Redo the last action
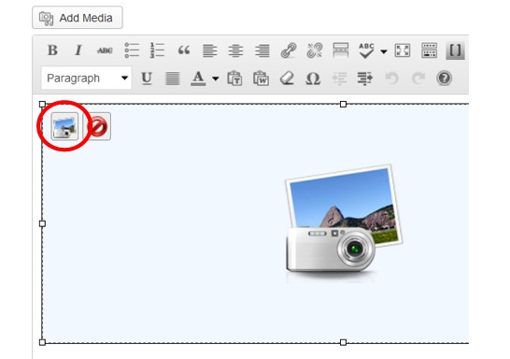This screenshot has height=359, width=510. (x=418, y=79)
